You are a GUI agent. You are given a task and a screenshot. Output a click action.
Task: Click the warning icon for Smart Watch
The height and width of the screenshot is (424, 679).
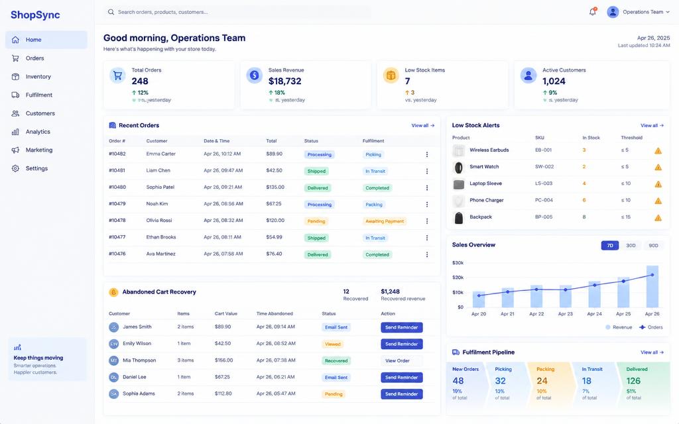click(658, 167)
